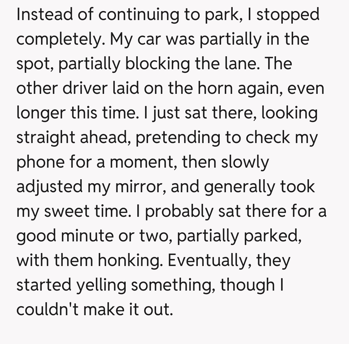Click the word "yelling" near the end
349x344 pixels.
click(x=101, y=285)
